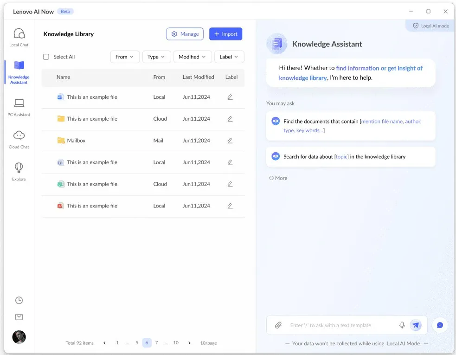Open the Local Chat section
The width and height of the screenshot is (456, 355).
pyautogui.click(x=19, y=37)
